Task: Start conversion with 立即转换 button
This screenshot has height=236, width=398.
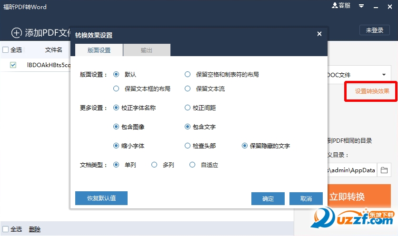Action: (359, 196)
